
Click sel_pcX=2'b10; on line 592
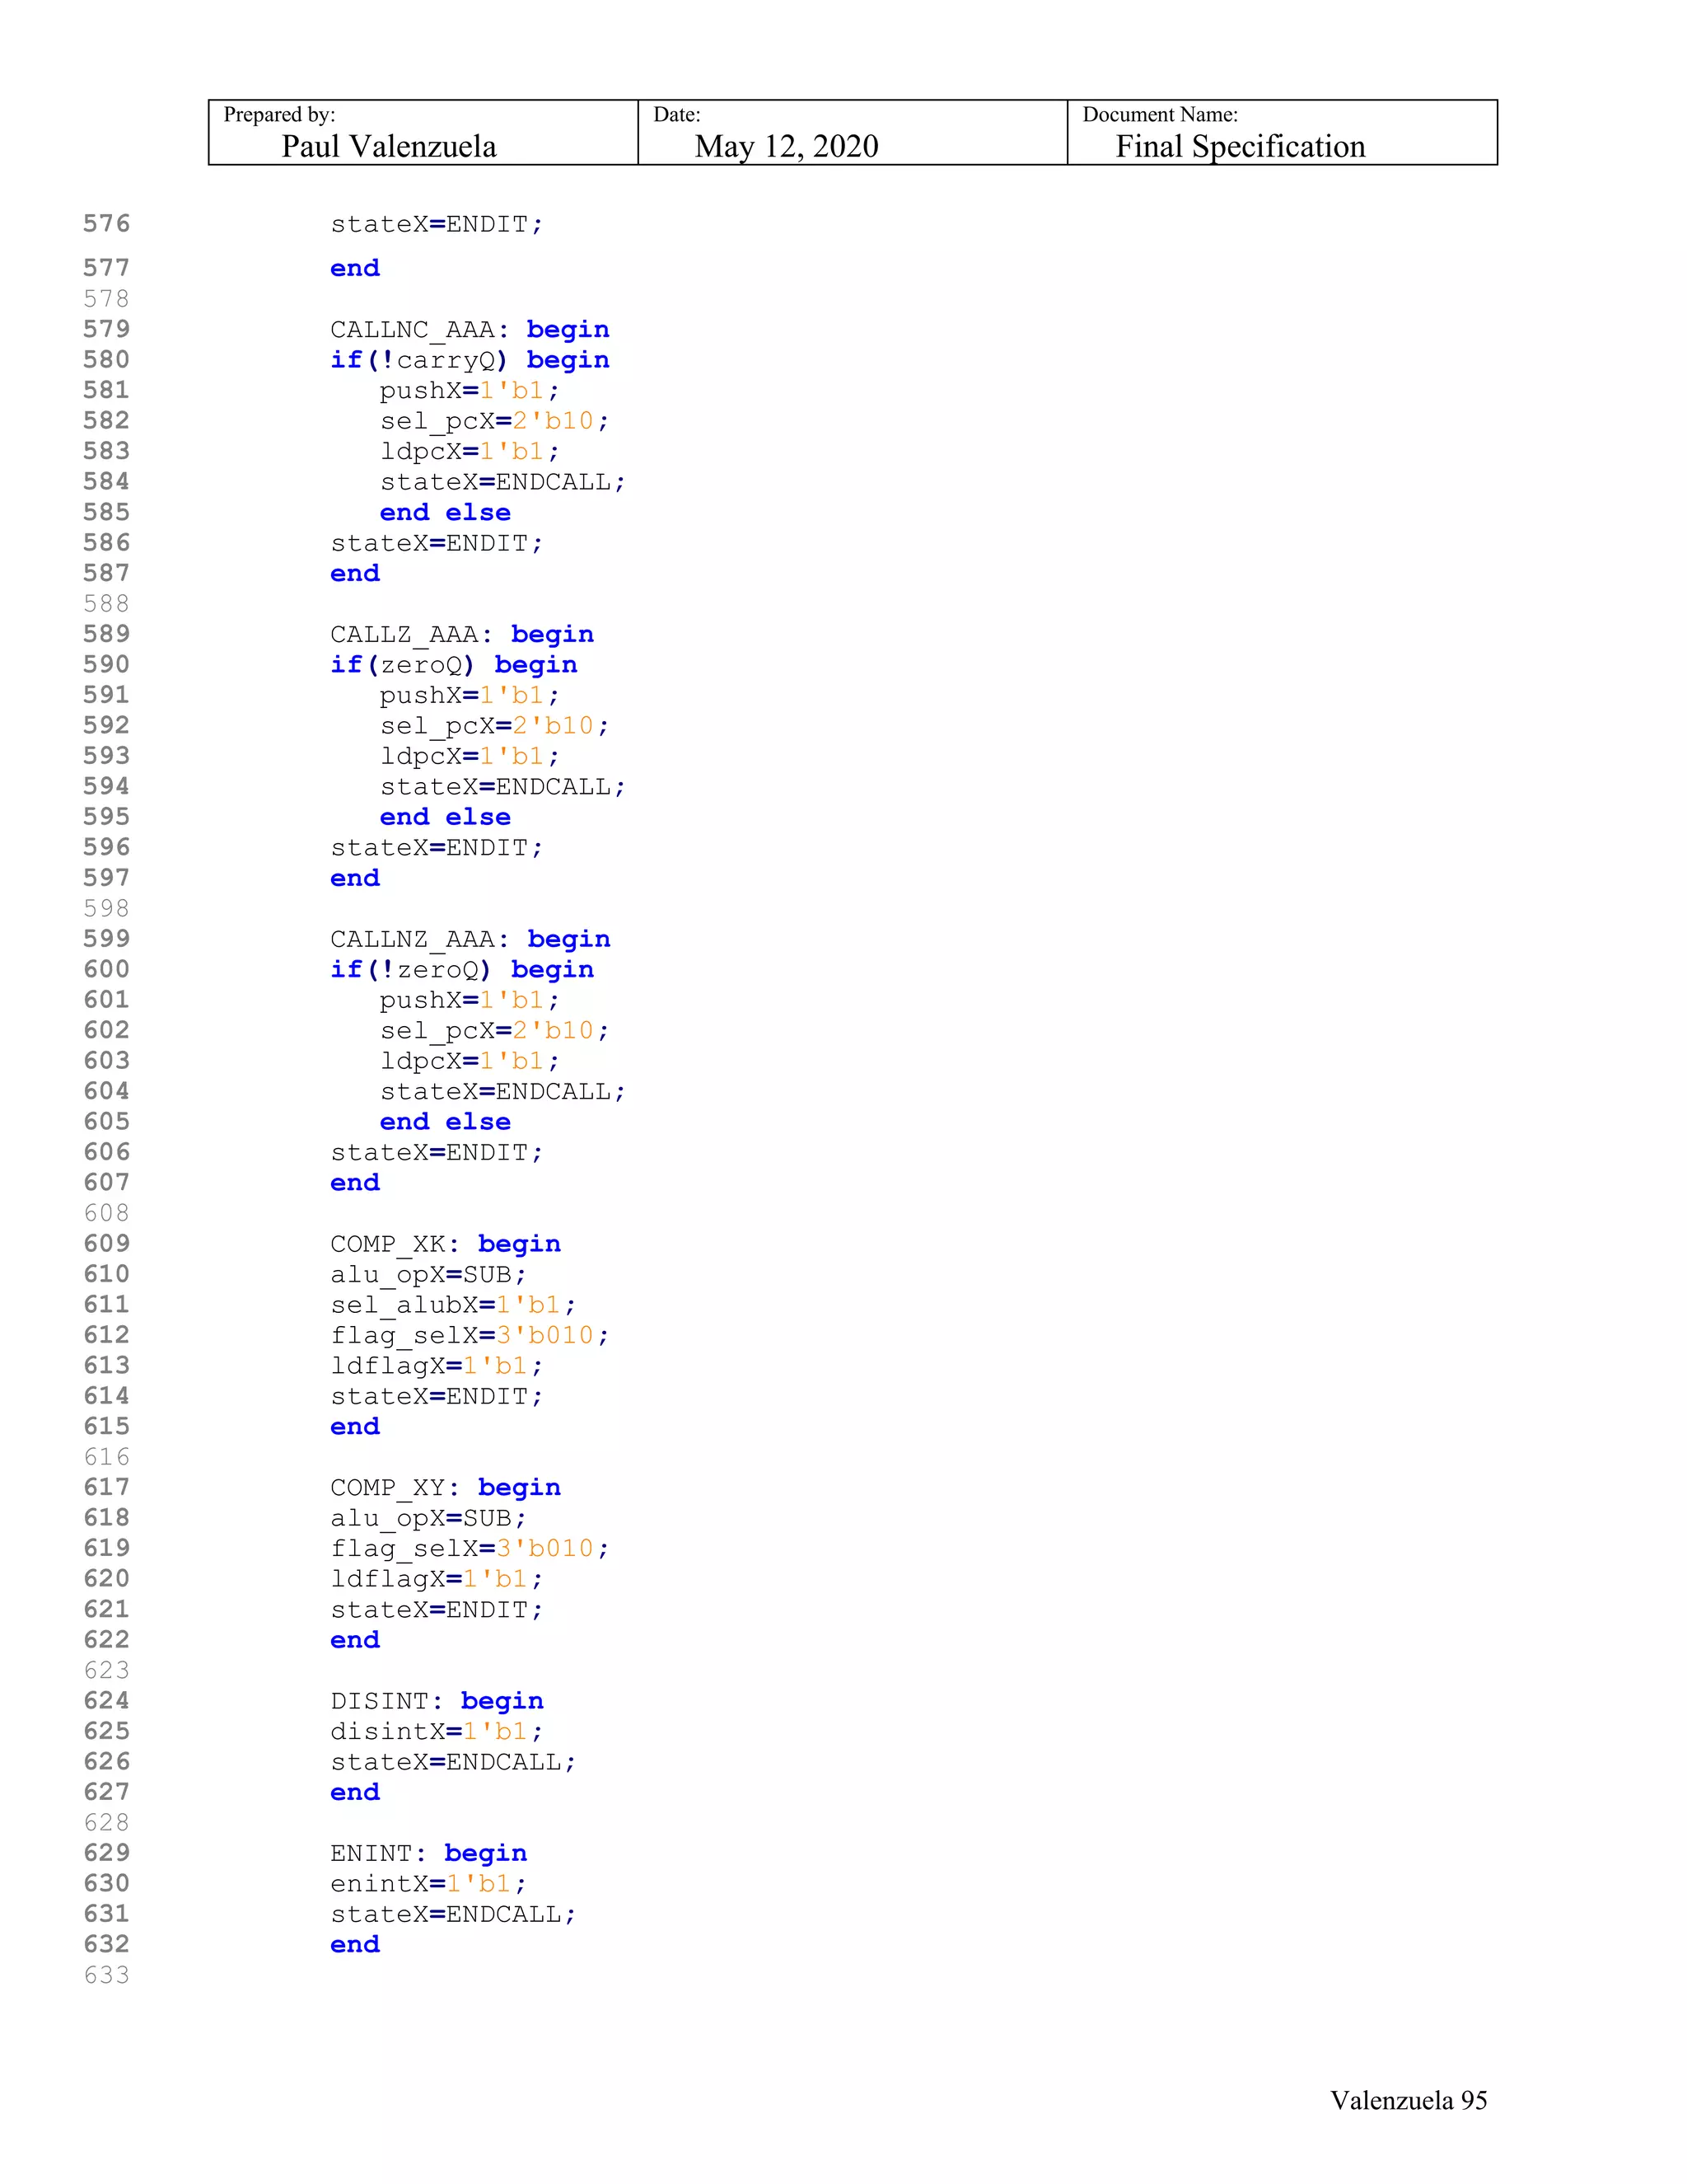pyautogui.click(x=495, y=726)
